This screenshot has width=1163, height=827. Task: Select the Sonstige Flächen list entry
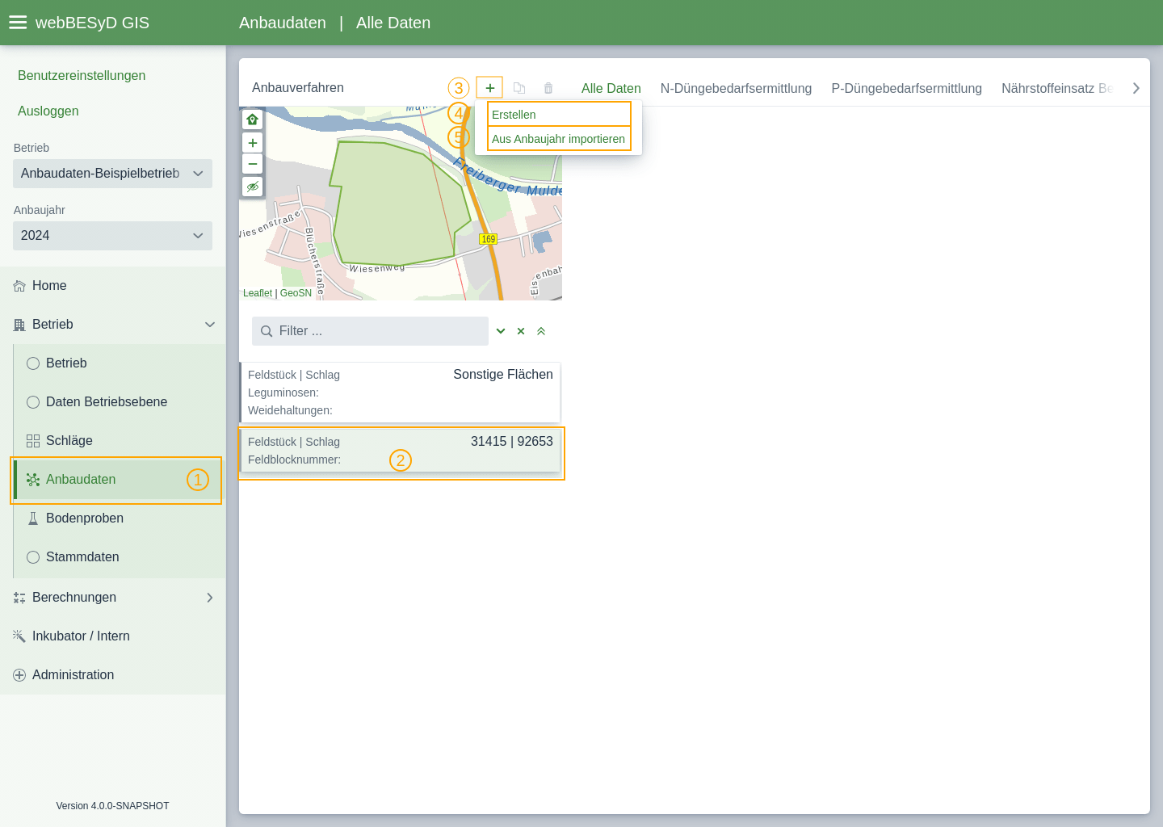(400, 393)
